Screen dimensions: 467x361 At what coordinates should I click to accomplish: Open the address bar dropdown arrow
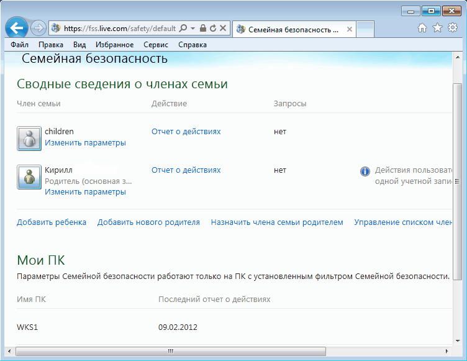tap(193, 29)
